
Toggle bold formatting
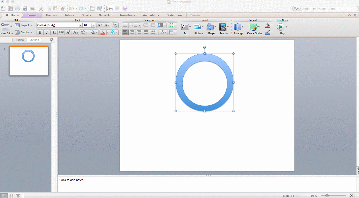tap(40, 32)
